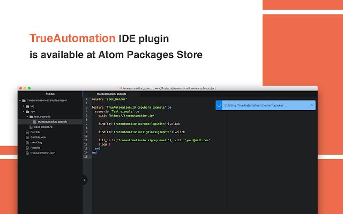
Task: Open spec_helper.rb from the tree
Action: (43, 127)
